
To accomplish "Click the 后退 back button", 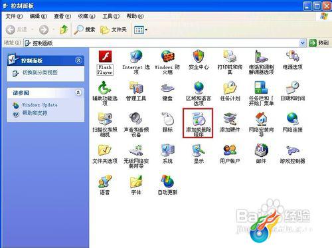I will pyautogui.click(x=17, y=29).
